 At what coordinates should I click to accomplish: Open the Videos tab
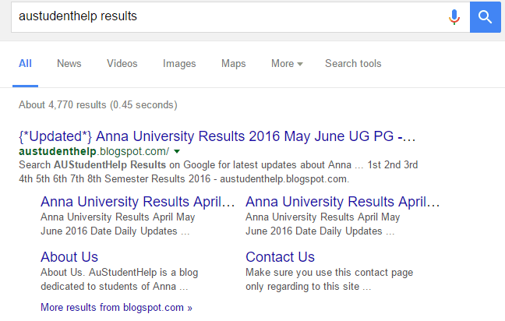pos(122,64)
